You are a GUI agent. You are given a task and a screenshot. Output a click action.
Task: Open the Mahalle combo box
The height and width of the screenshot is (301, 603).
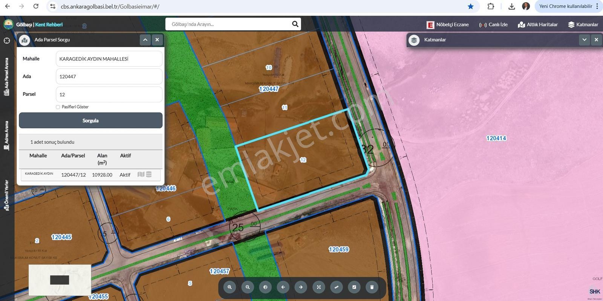pos(109,59)
